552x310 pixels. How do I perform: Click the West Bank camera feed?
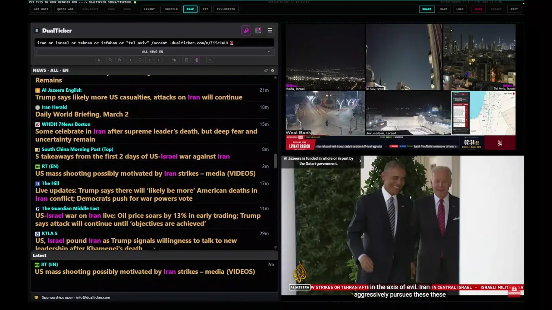coord(325,113)
